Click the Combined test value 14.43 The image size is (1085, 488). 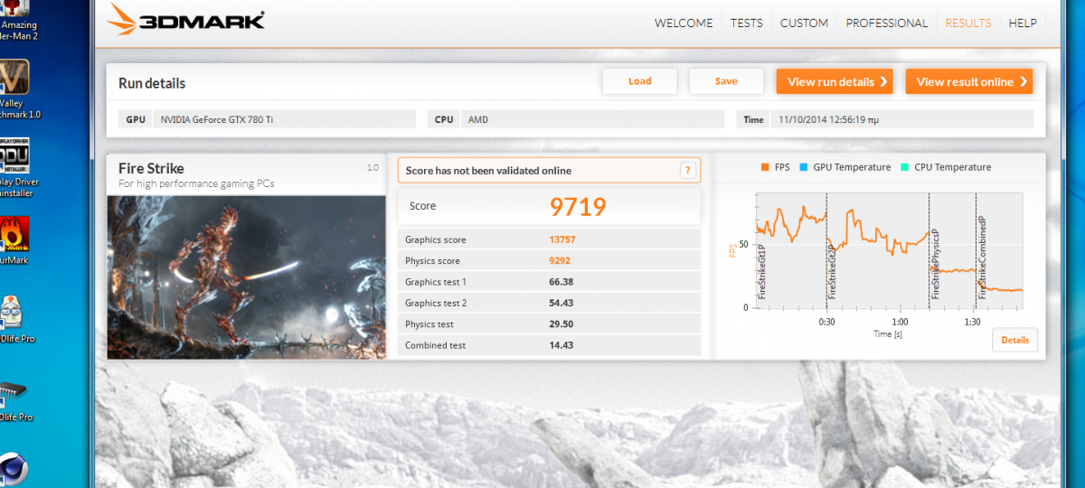(x=561, y=345)
